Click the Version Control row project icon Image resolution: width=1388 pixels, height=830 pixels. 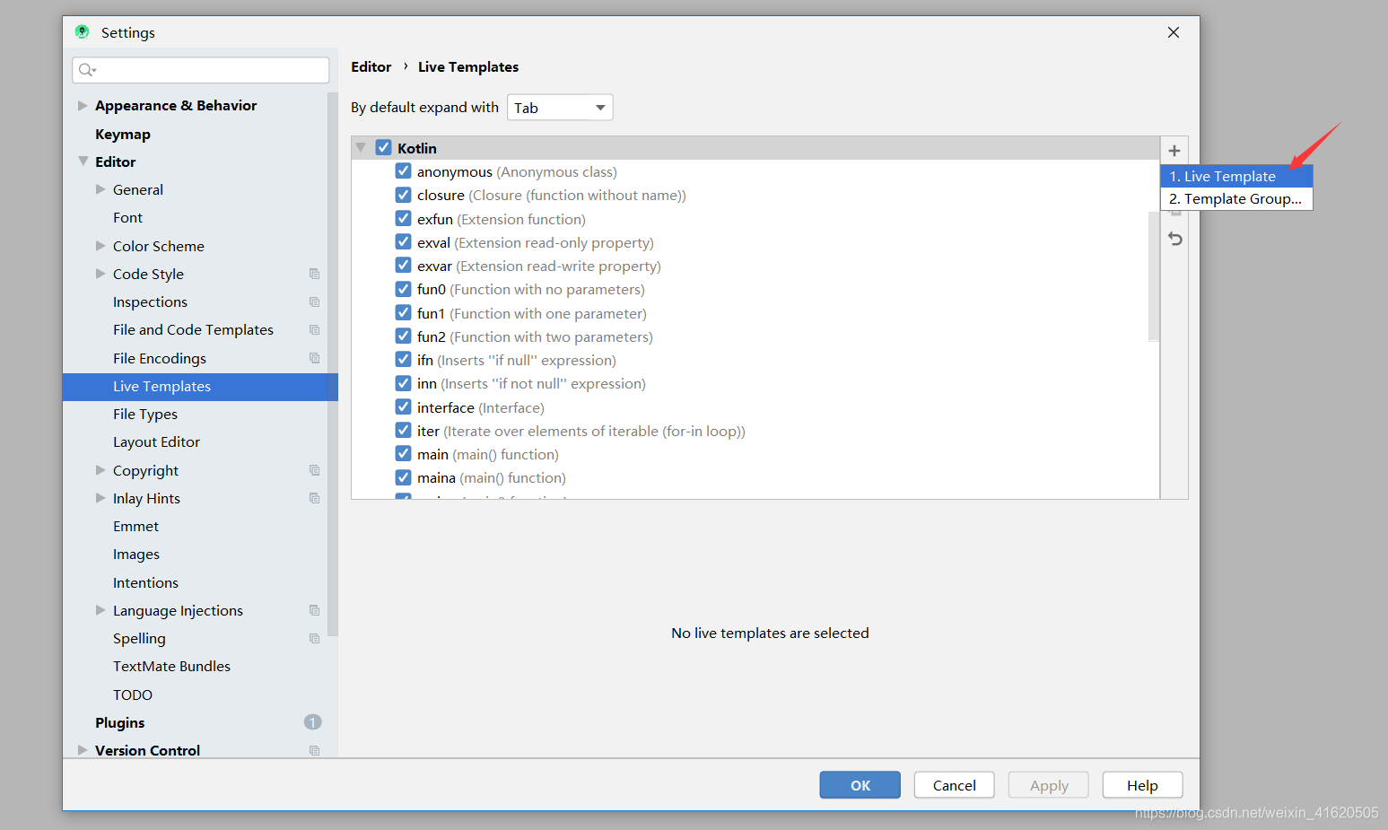pos(314,750)
